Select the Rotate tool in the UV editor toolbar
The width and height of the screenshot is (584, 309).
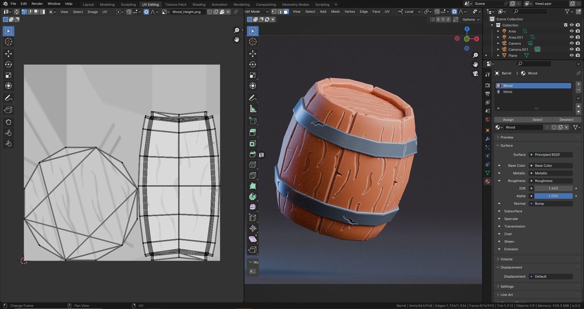tap(9, 64)
